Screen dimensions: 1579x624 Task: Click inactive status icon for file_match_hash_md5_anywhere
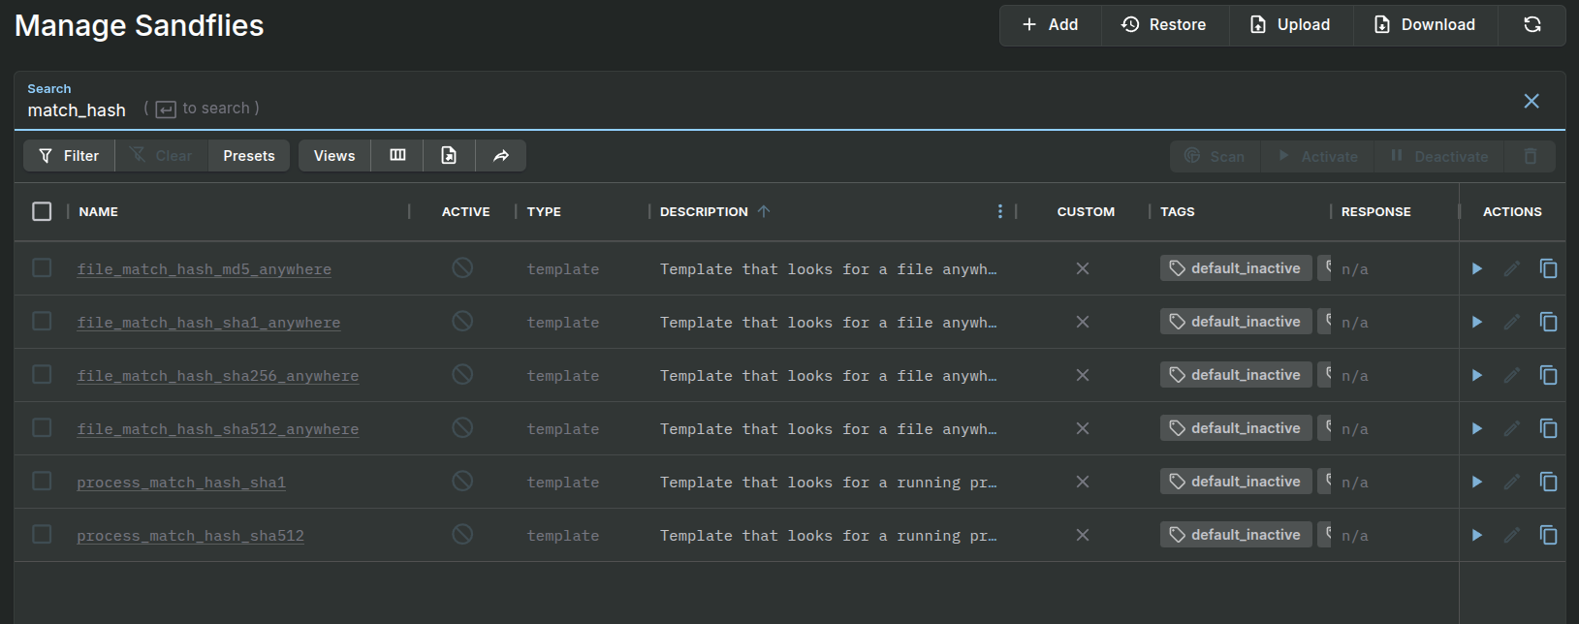(x=462, y=267)
